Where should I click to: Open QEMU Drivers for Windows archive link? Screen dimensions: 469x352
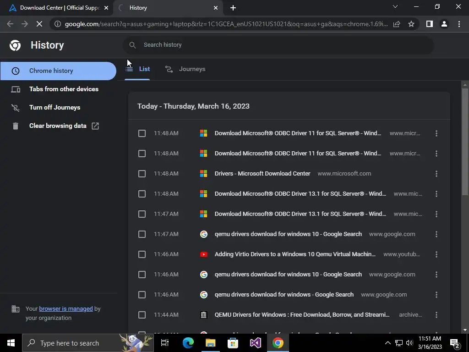pyautogui.click(x=302, y=315)
